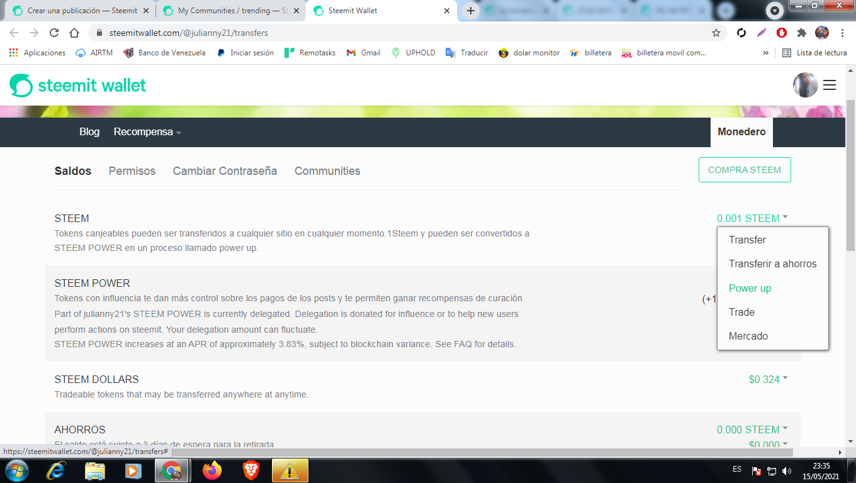Click the red stop-hand ad blocker icon
This screenshot has height=483, width=856.
[782, 33]
